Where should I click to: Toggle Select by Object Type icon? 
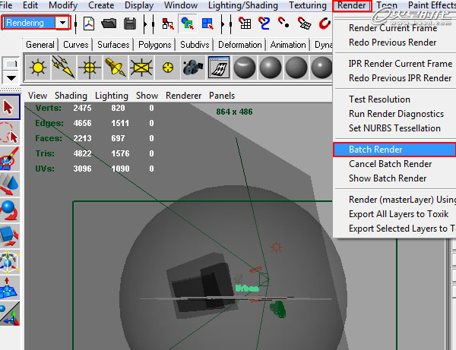tap(187, 24)
